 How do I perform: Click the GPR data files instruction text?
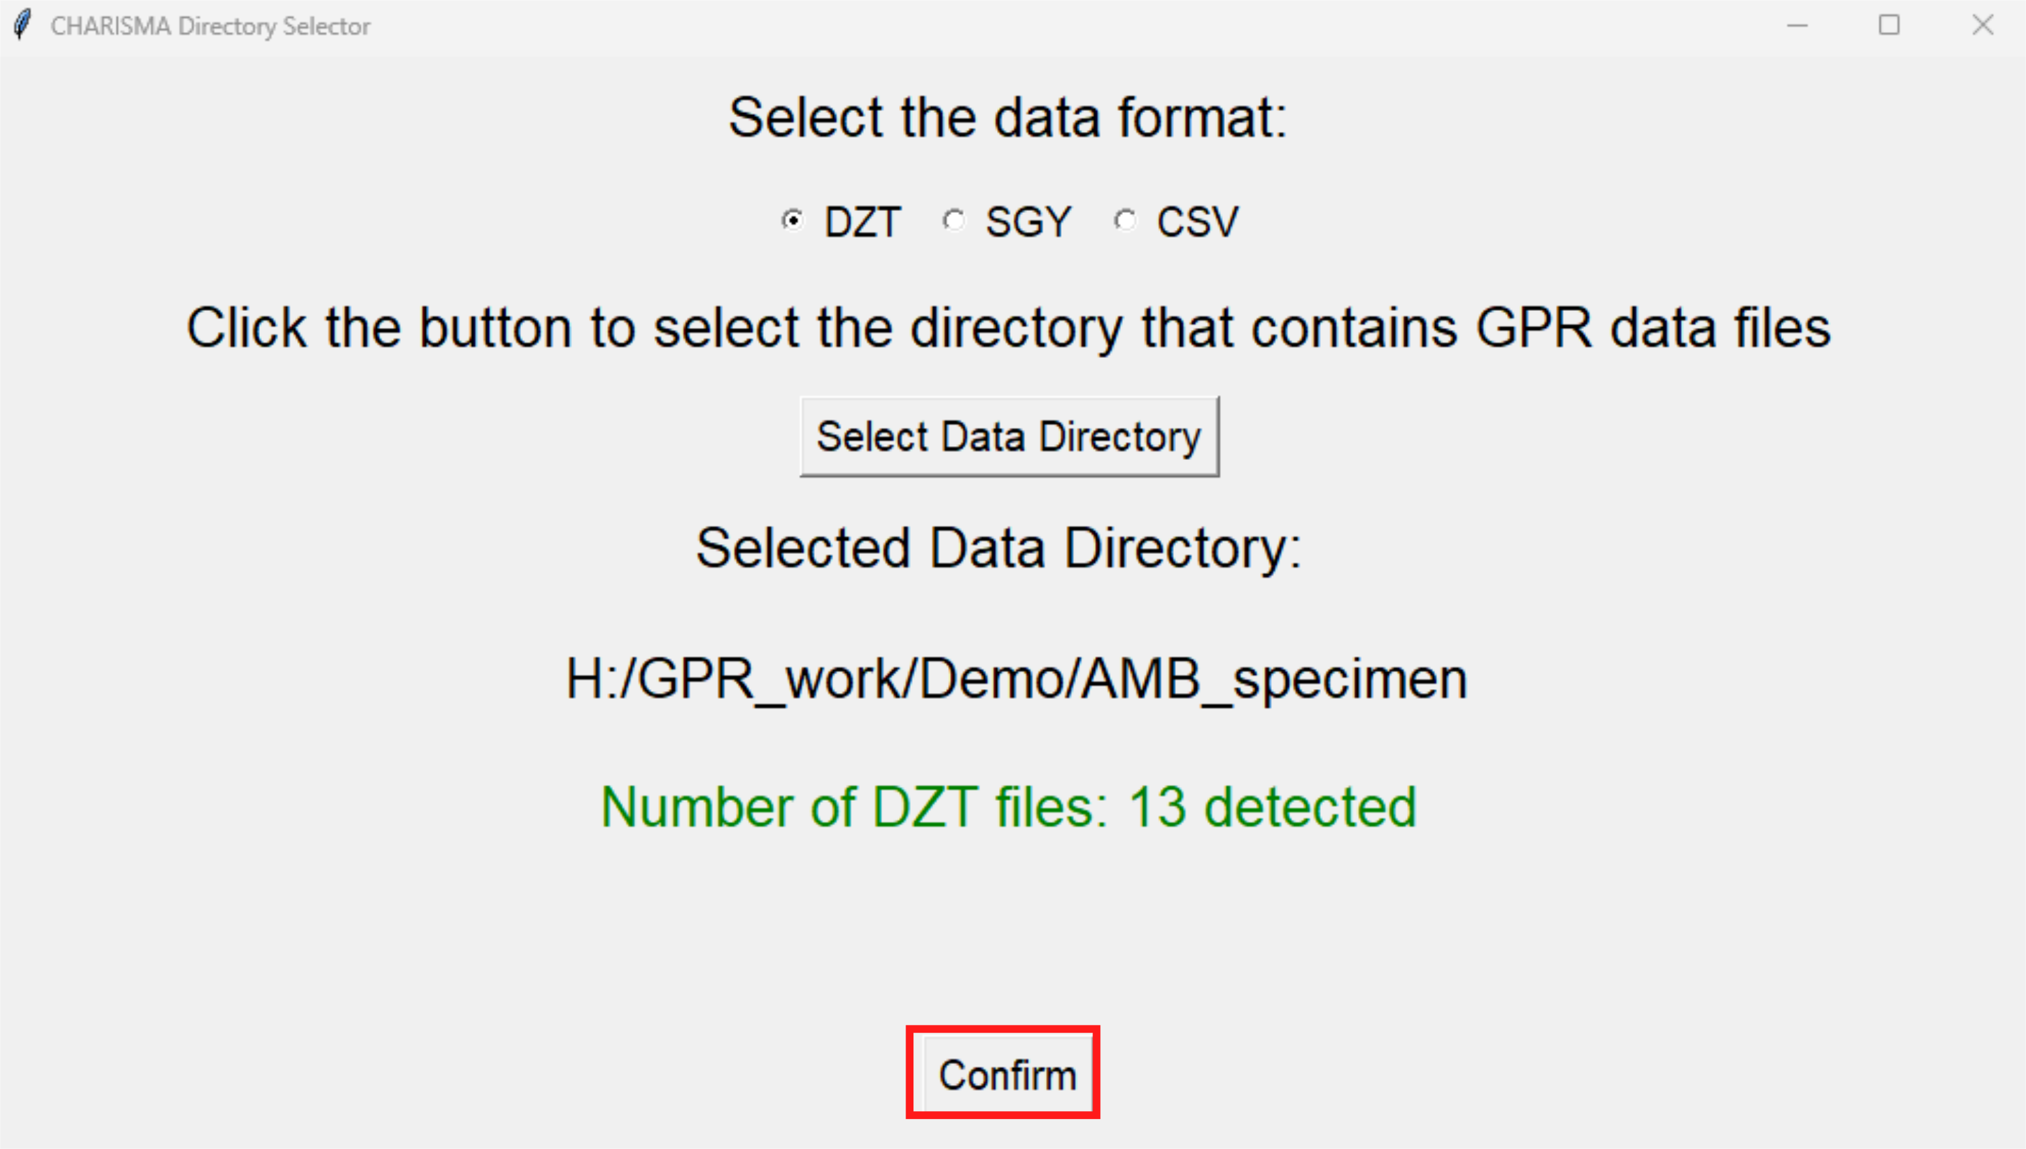click(x=1008, y=327)
